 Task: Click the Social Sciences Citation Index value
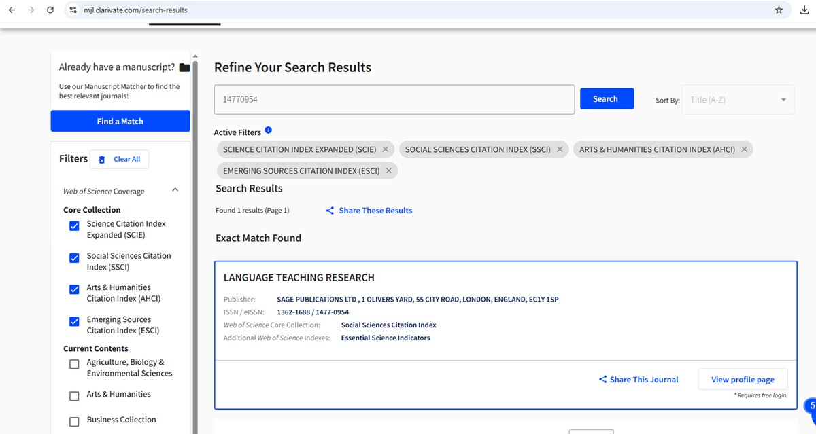tap(389, 325)
